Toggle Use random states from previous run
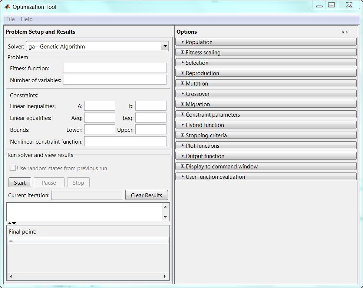Image resolution: width=363 pixels, height=288 pixels. [x=13, y=168]
